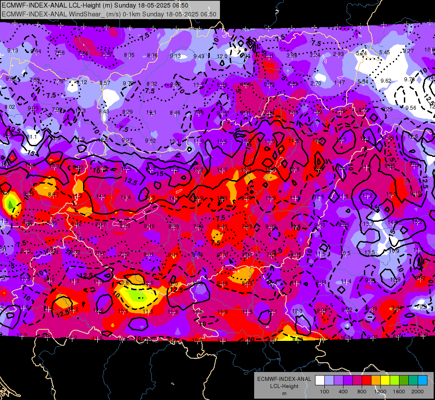Image resolution: width=435 pixels, height=400 pixels.
Task: Click the orange legend color swatch
Action: [376, 380]
